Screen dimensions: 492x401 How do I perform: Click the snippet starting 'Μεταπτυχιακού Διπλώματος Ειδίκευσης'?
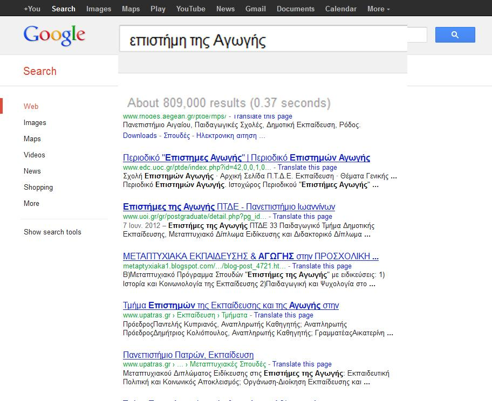click(x=256, y=377)
